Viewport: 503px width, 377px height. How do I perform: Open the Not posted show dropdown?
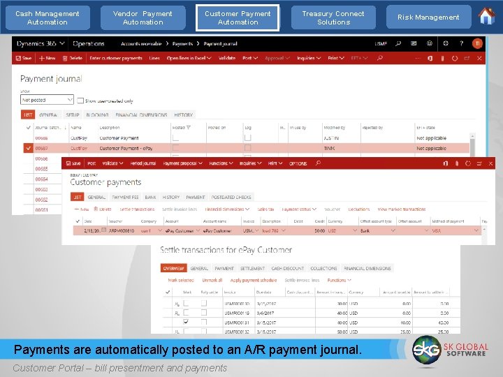pos(47,100)
